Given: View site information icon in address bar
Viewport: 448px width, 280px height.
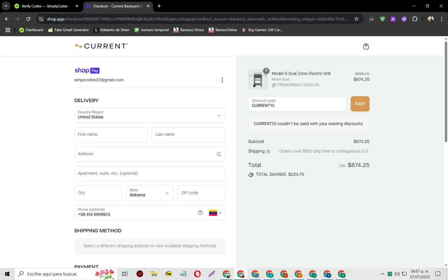Looking at the screenshot, I should coord(41,19).
